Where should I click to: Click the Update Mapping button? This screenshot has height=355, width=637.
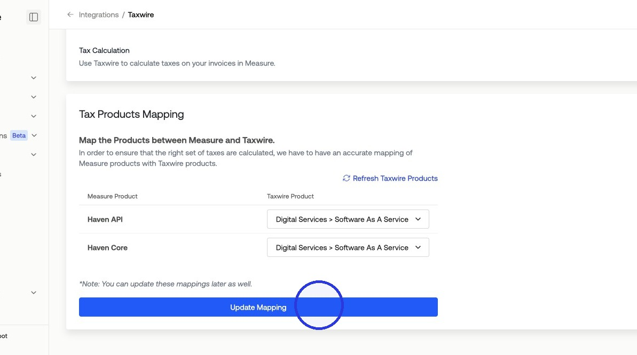(258, 307)
